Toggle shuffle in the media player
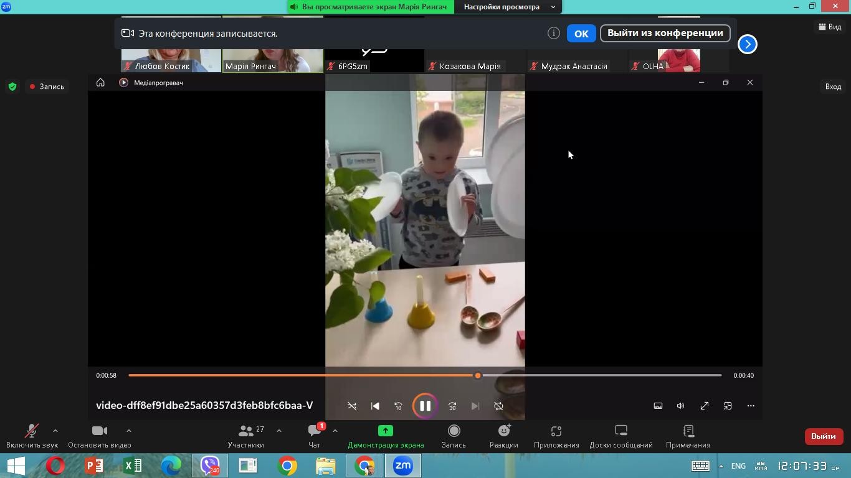 click(x=352, y=406)
